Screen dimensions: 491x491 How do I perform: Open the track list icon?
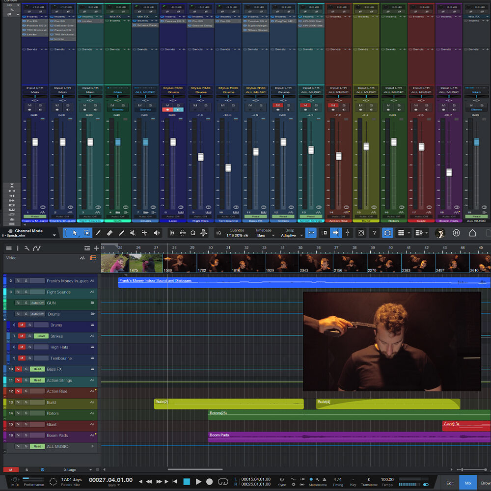pyautogui.click(x=9, y=248)
